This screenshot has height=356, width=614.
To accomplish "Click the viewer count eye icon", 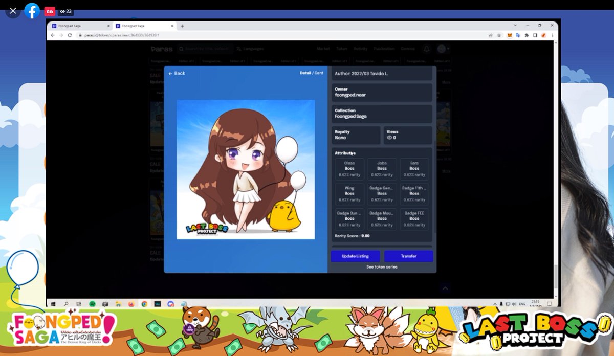I will 62,11.
